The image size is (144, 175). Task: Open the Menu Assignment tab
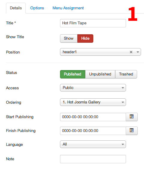tap(68, 8)
